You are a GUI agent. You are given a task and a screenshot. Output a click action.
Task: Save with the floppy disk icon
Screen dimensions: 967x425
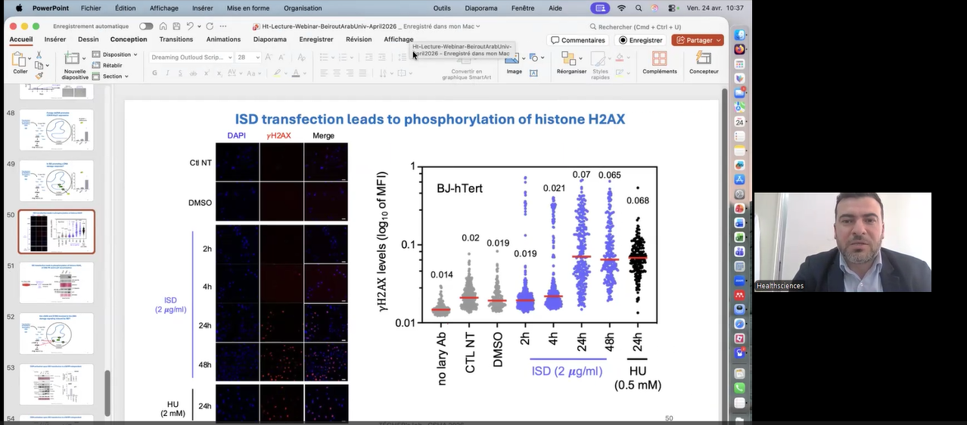177,26
